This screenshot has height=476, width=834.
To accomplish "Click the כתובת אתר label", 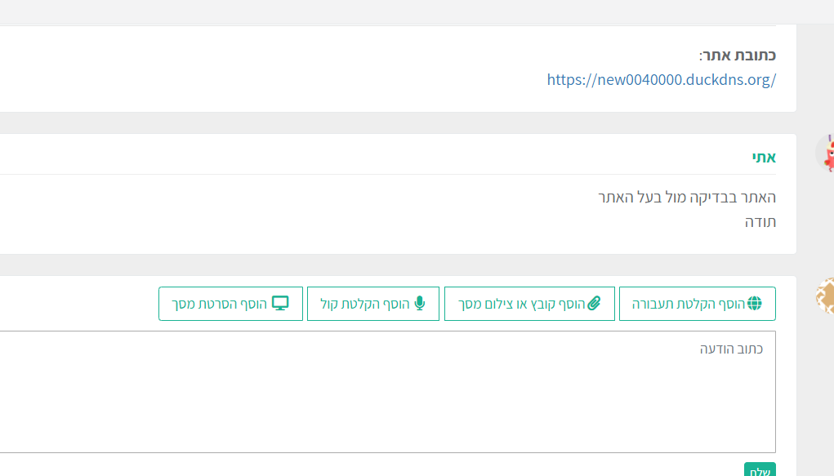I will click(x=738, y=56).
